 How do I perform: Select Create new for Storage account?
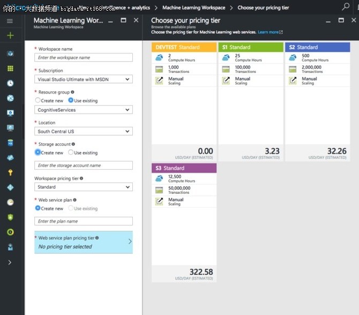(x=38, y=152)
